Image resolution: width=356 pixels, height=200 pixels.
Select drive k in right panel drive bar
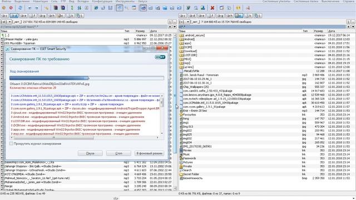[248, 16]
